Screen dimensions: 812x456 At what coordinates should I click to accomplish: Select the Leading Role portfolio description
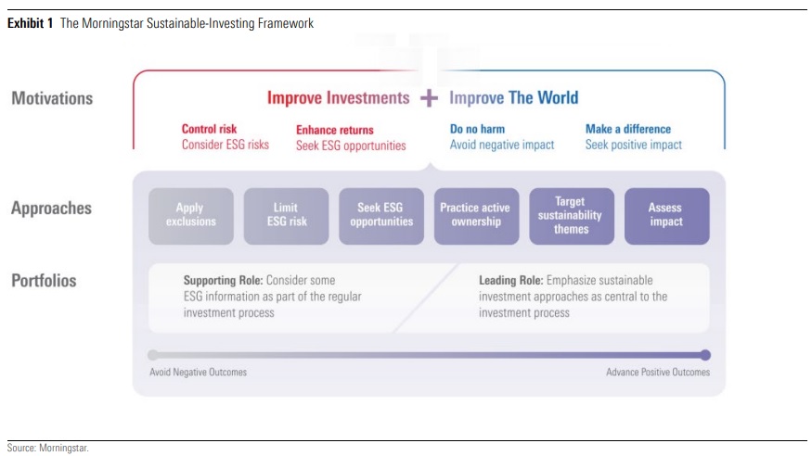pyautogui.click(x=573, y=297)
